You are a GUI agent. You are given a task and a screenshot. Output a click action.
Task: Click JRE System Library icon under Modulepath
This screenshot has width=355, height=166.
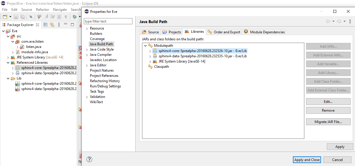tap(155, 61)
